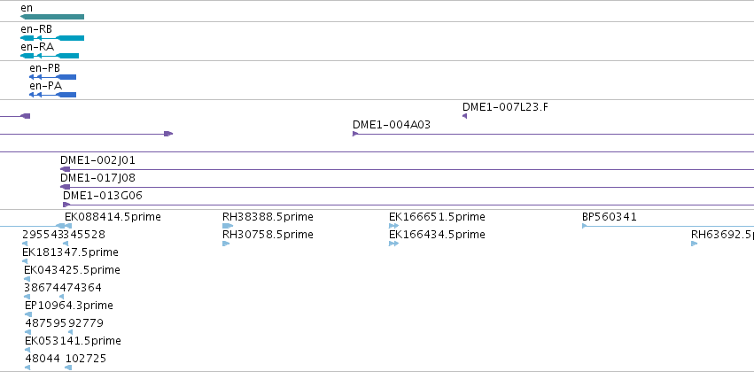
Task: Click the RH38388.5prime EST glyph
Action: point(228,226)
